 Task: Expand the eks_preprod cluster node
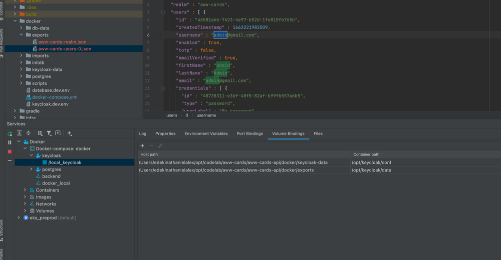click(x=19, y=218)
